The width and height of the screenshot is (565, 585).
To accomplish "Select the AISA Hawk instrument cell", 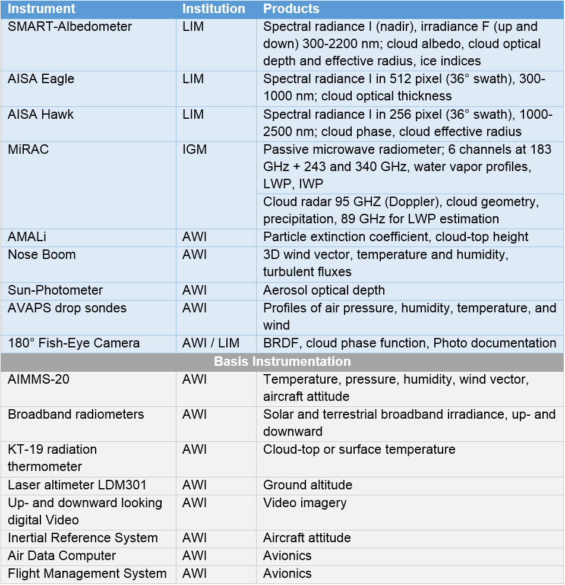I will click(x=40, y=114).
